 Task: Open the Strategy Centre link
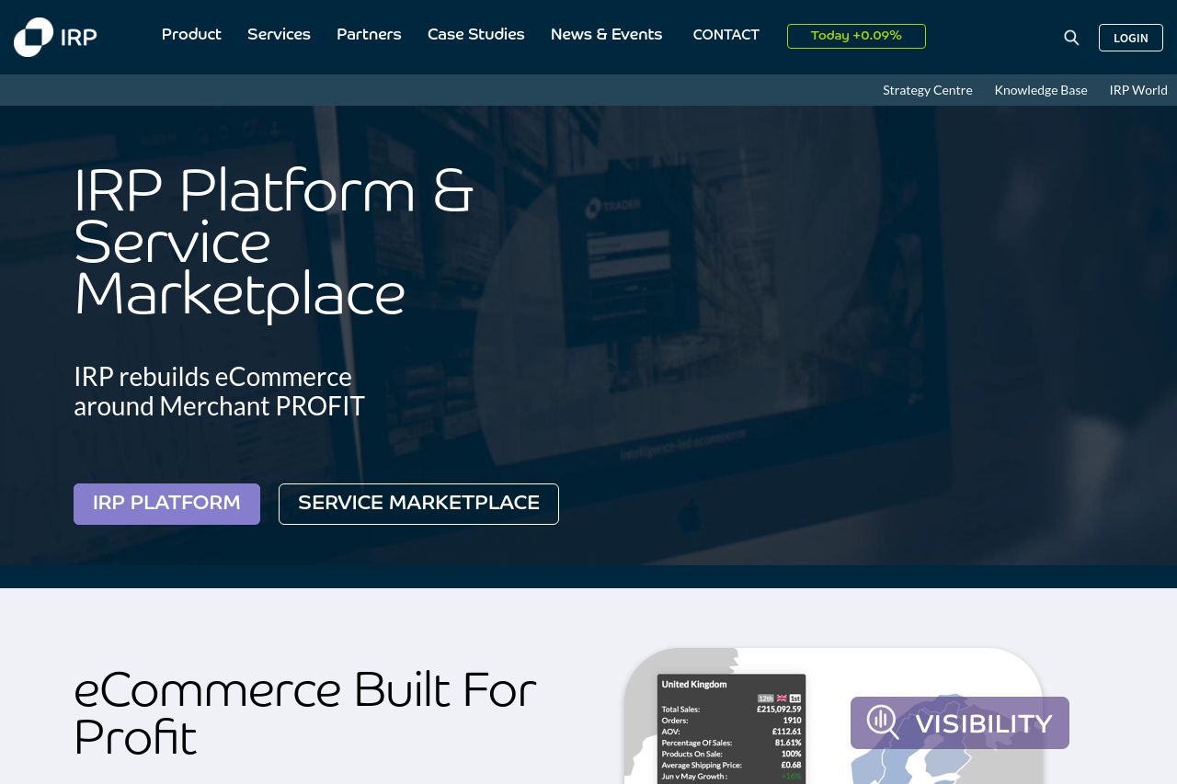(x=927, y=90)
